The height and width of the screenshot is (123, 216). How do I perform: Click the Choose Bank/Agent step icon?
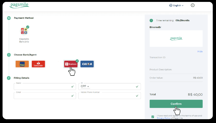pos(9,55)
